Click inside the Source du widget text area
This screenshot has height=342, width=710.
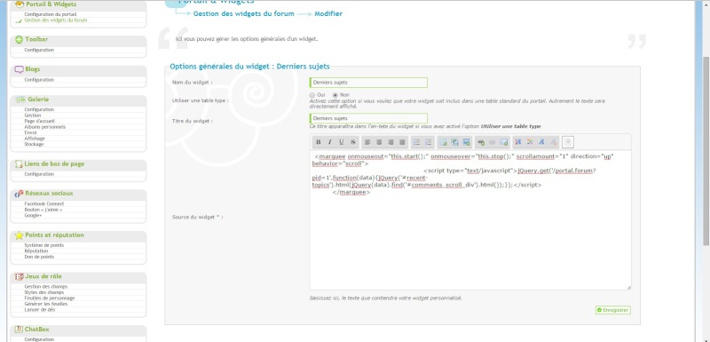coord(470,220)
